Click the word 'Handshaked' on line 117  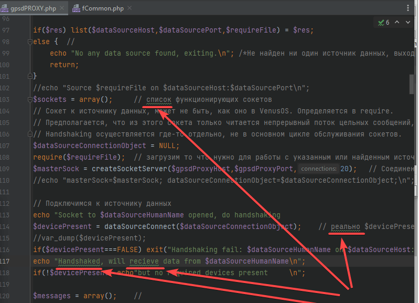[x=79, y=261]
